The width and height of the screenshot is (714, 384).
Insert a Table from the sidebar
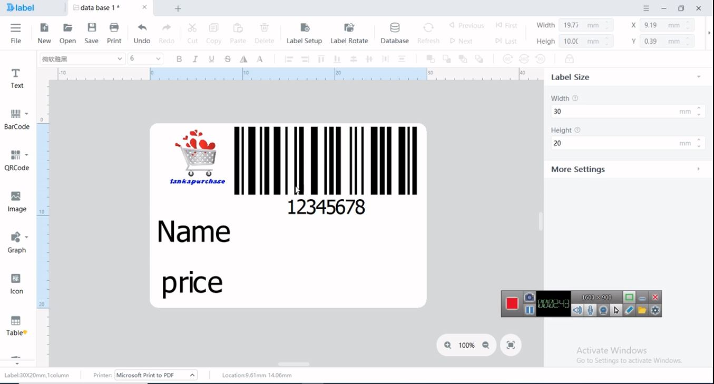tap(16, 325)
